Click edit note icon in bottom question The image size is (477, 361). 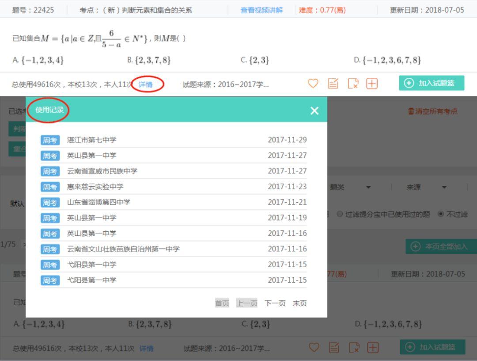333,348
